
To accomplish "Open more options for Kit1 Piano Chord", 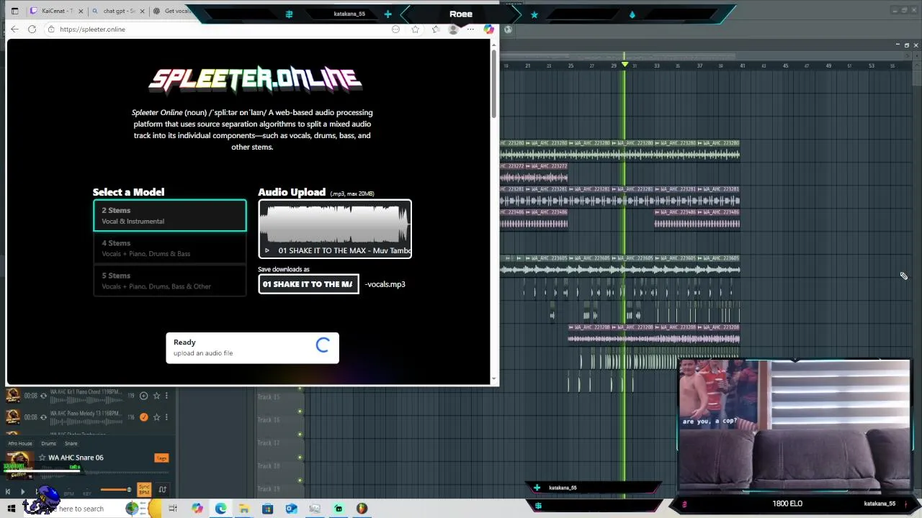I will click(166, 396).
